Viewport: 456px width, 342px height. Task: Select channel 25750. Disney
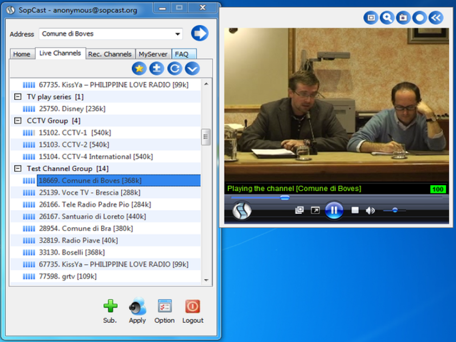[x=72, y=109]
